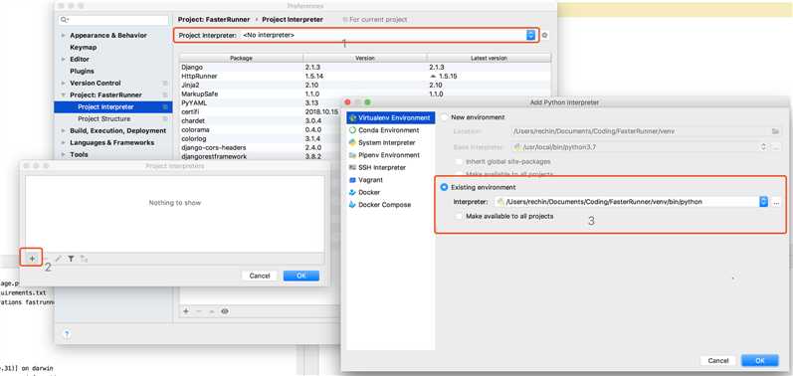The width and height of the screenshot is (793, 376).
Task: Click the filter funnel icon in Project Interpreters
Action: pos(72,259)
